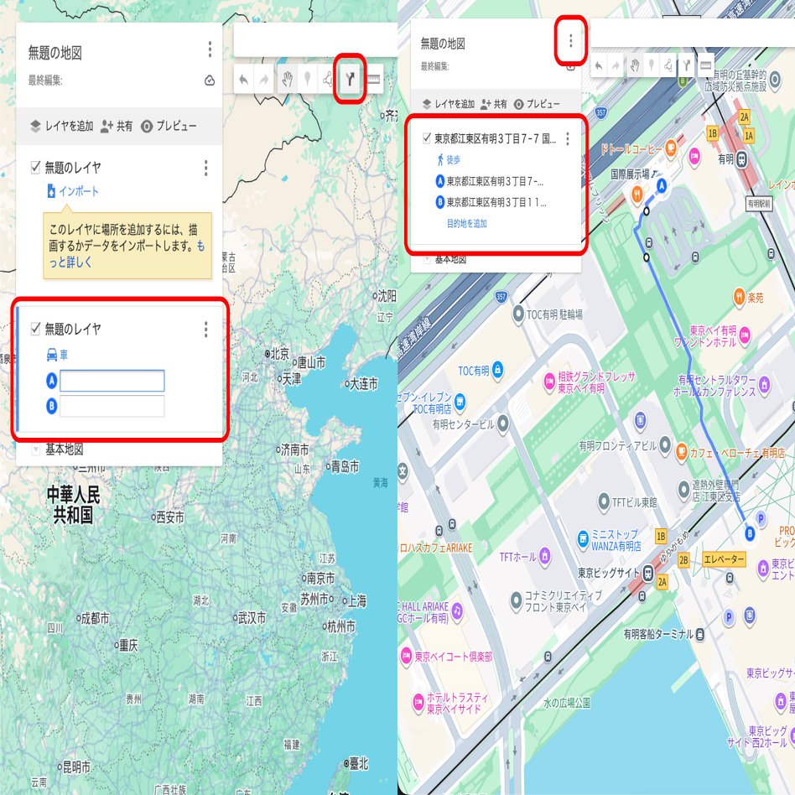The height and width of the screenshot is (795, 795).
Task: Click ドトールコーヒー cafe pin on map
Action: pyautogui.click(x=671, y=148)
